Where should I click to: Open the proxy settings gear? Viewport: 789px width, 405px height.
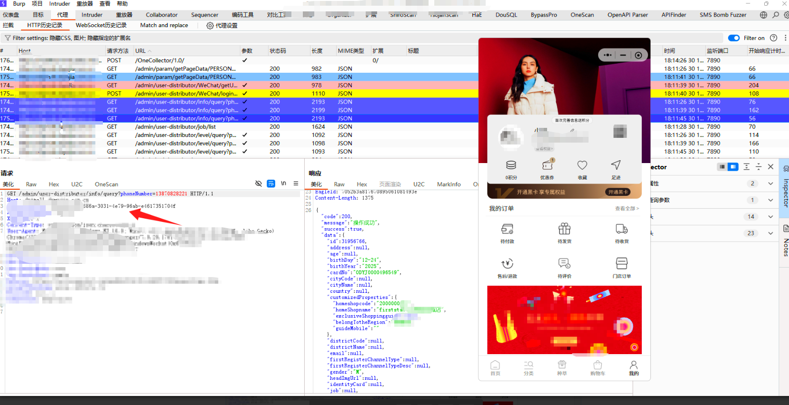[x=210, y=26]
